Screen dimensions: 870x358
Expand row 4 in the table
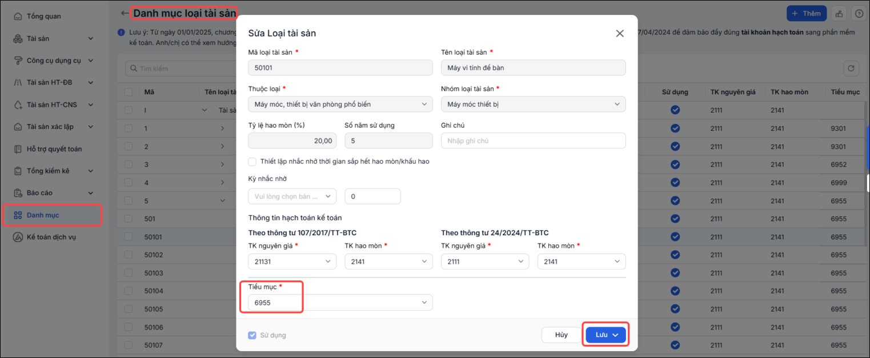click(x=223, y=183)
